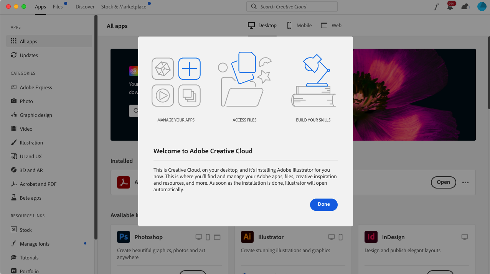Switch to the Apps tab
Screen dimensions: 490x274
[x=40, y=7]
